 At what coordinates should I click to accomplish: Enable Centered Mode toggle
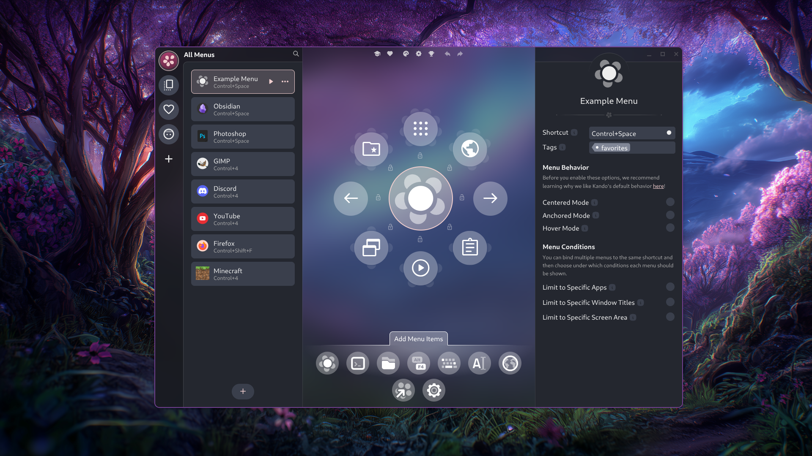pyautogui.click(x=670, y=202)
